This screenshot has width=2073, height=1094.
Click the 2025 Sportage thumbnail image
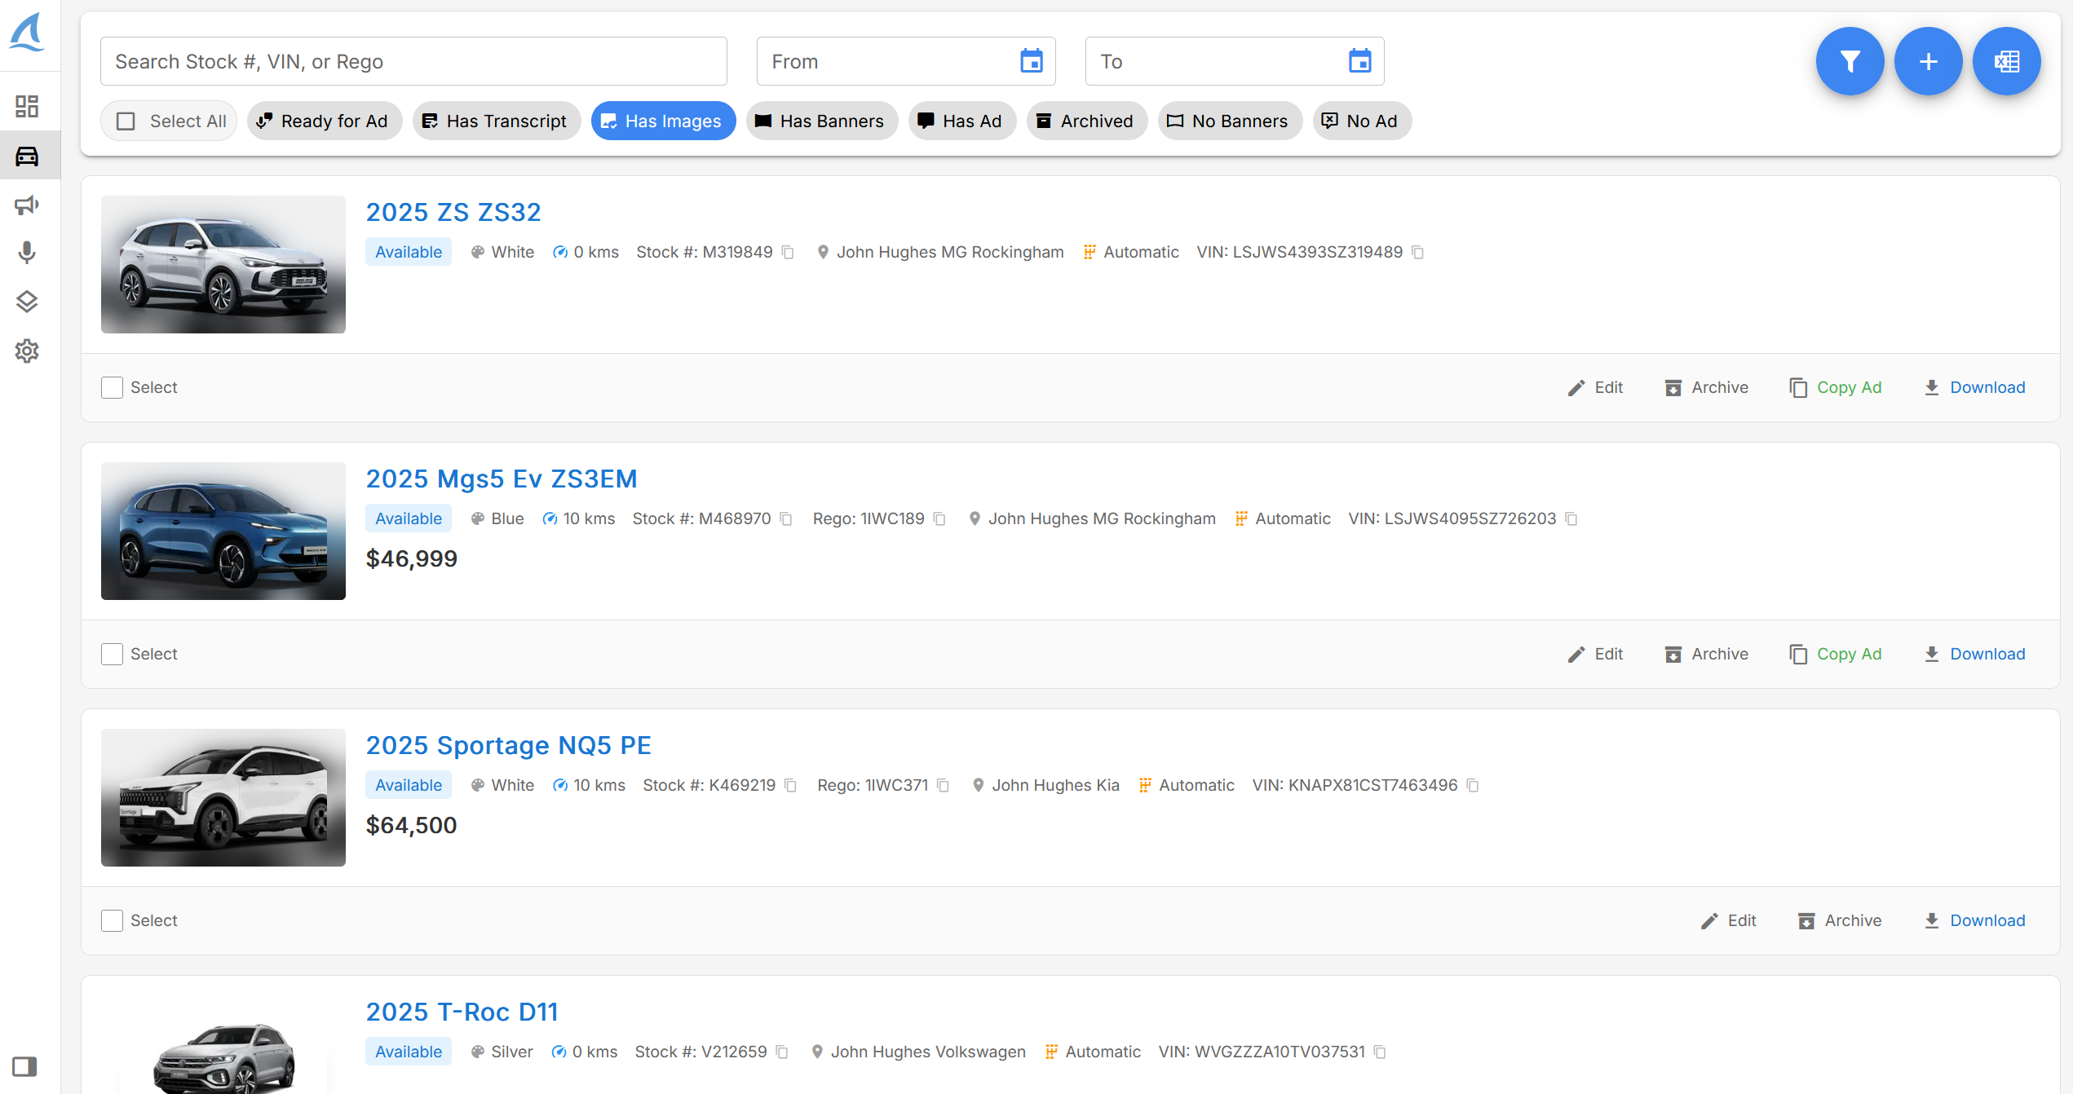[223, 797]
